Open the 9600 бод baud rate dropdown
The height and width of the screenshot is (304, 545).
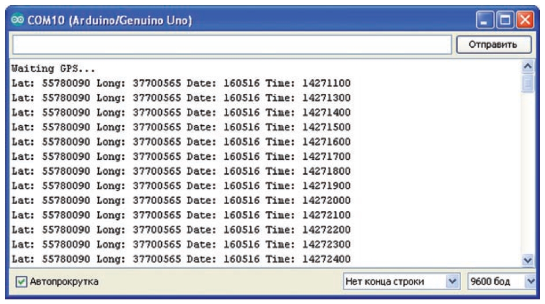(502, 281)
